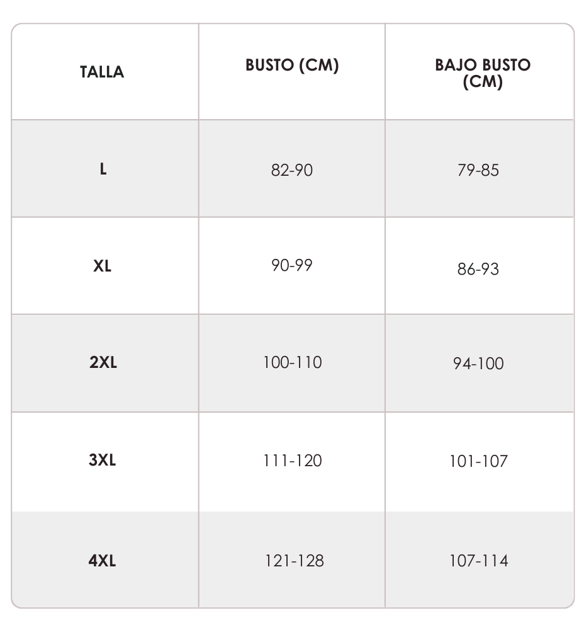
Task: Select the XL size cell
Action: [105, 266]
